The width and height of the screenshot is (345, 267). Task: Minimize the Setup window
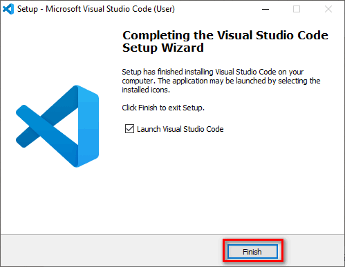(x=265, y=9)
